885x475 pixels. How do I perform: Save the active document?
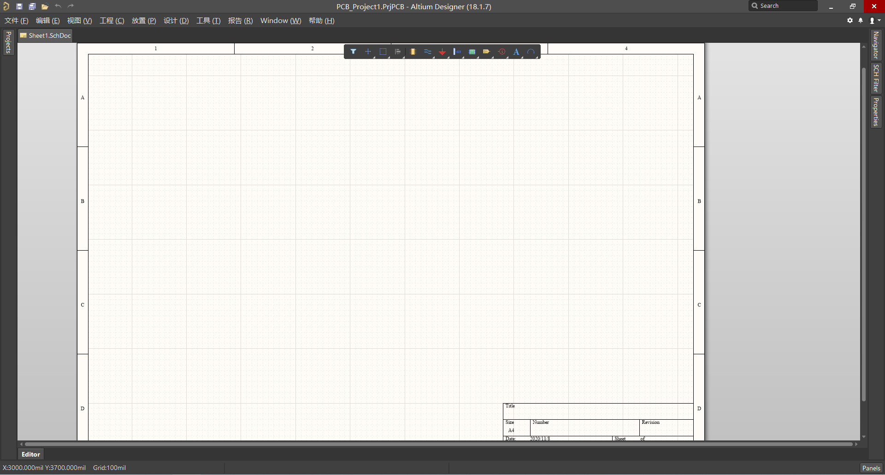[x=19, y=6]
